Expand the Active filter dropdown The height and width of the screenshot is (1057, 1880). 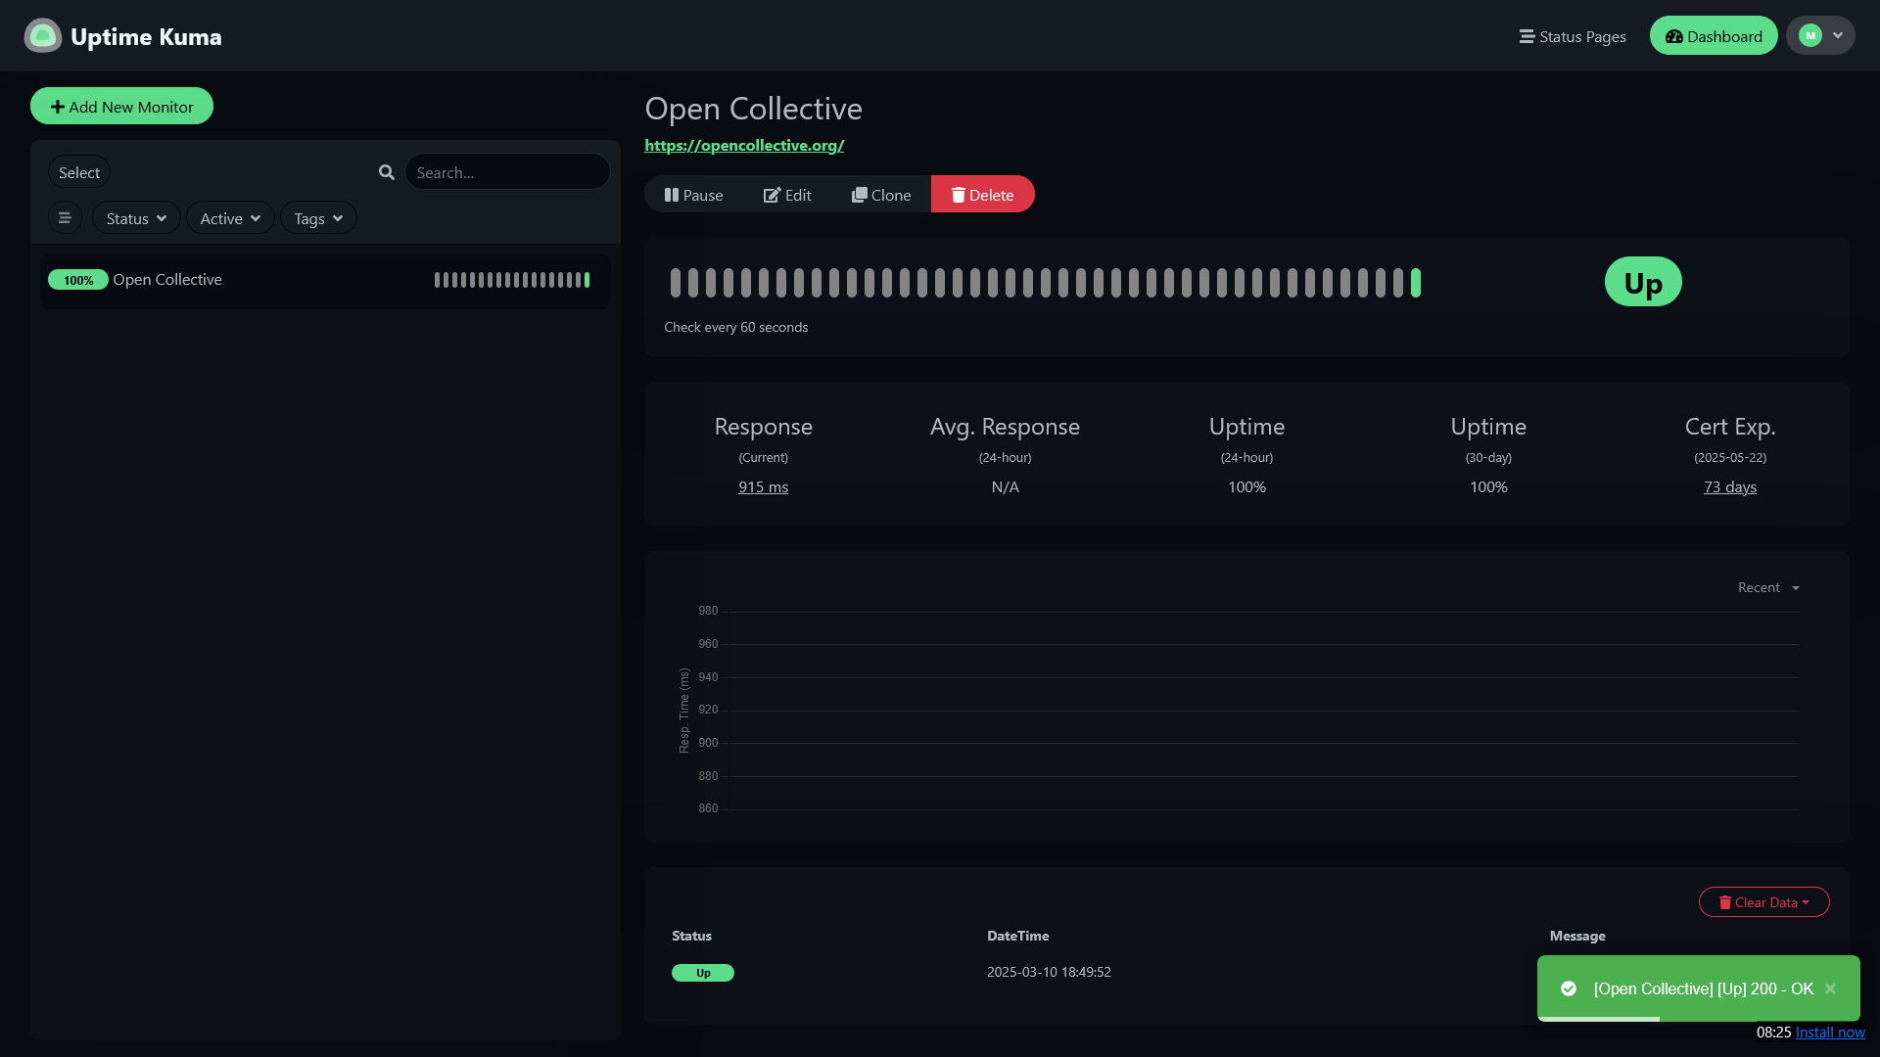pos(230,218)
